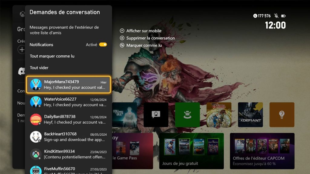310x174 pixels.
Task: Open DailyBard878738 conversation
Action: [x=68, y=119]
